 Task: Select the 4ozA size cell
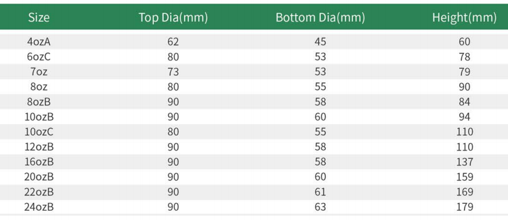pos(39,42)
